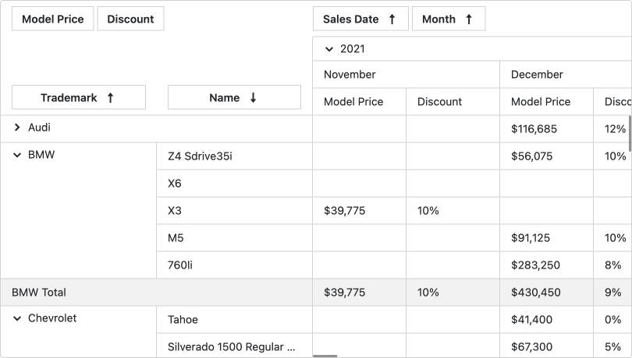Select the November column header
The height and width of the screenshot is (358, 632).
pyautogui.click(x=350, y=75)
